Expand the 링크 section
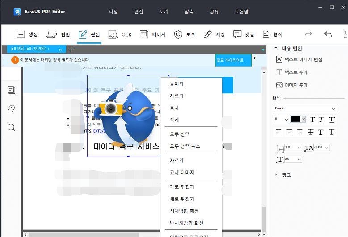Screen dimensions: 348x237 pyautogui.click(x=276, y=175)
